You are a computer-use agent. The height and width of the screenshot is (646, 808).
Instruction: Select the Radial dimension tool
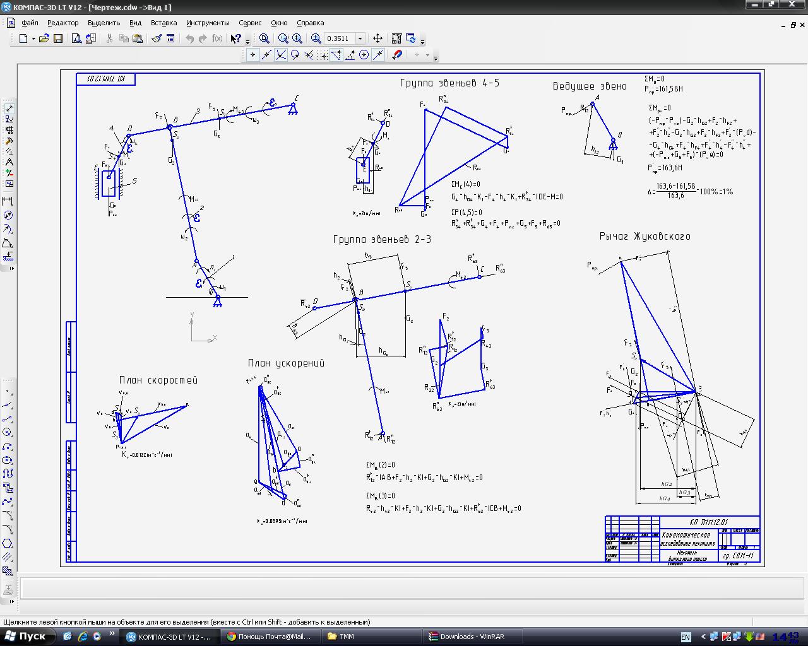[x=8, y=229]
